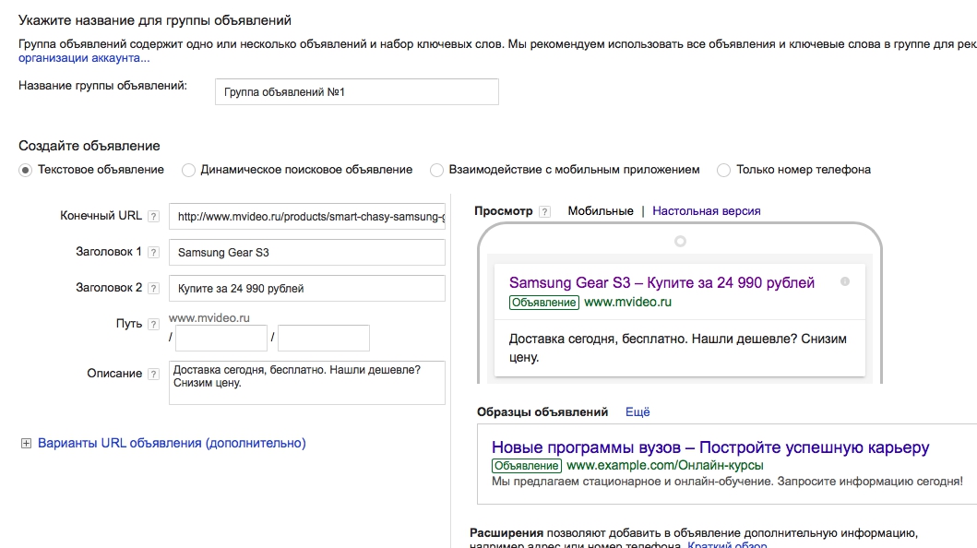Click Расширения bold text
Image resolution: width=977 pixels, height=548 pixels.
pyautogui.click(x=506, y=533)
